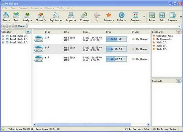The image size is (183, 132).
Task: Select the D:\ drive icon in list
Action: coord(39,49)
